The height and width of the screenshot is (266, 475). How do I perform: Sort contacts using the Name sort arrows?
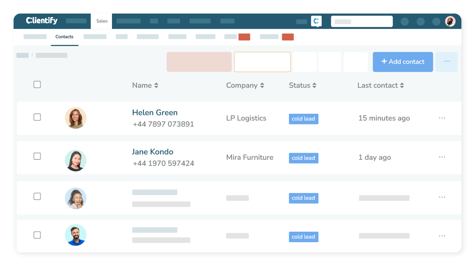[x=156, y=85]
